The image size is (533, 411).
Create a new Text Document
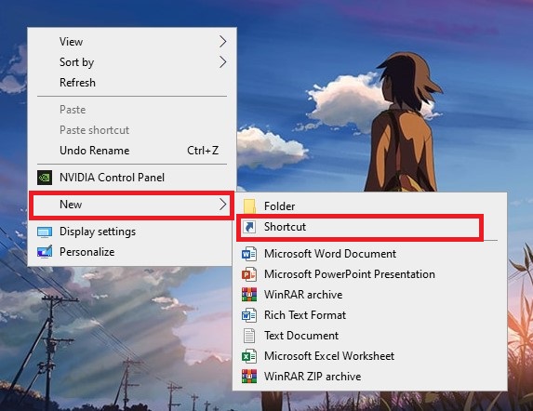[370, 336]
